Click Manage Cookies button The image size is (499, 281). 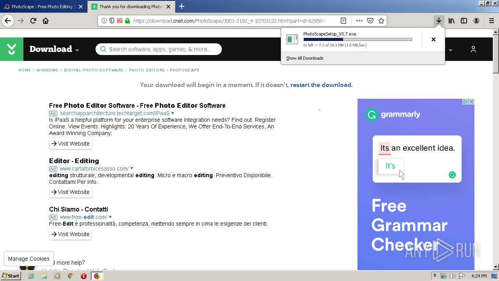click(29, 259)
